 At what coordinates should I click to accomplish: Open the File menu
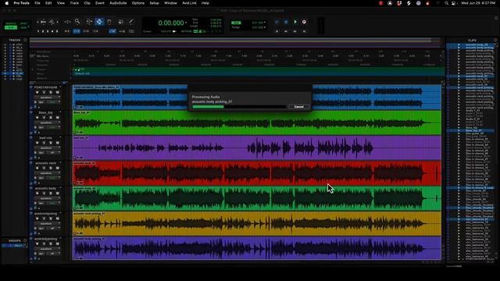[x=37, y=3]
